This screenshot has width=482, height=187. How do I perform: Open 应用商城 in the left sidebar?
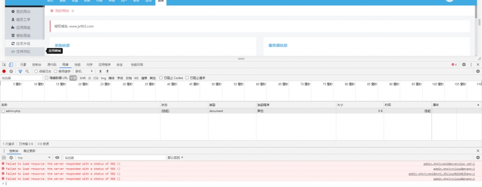pyautogui.click(x=23, y=27)
